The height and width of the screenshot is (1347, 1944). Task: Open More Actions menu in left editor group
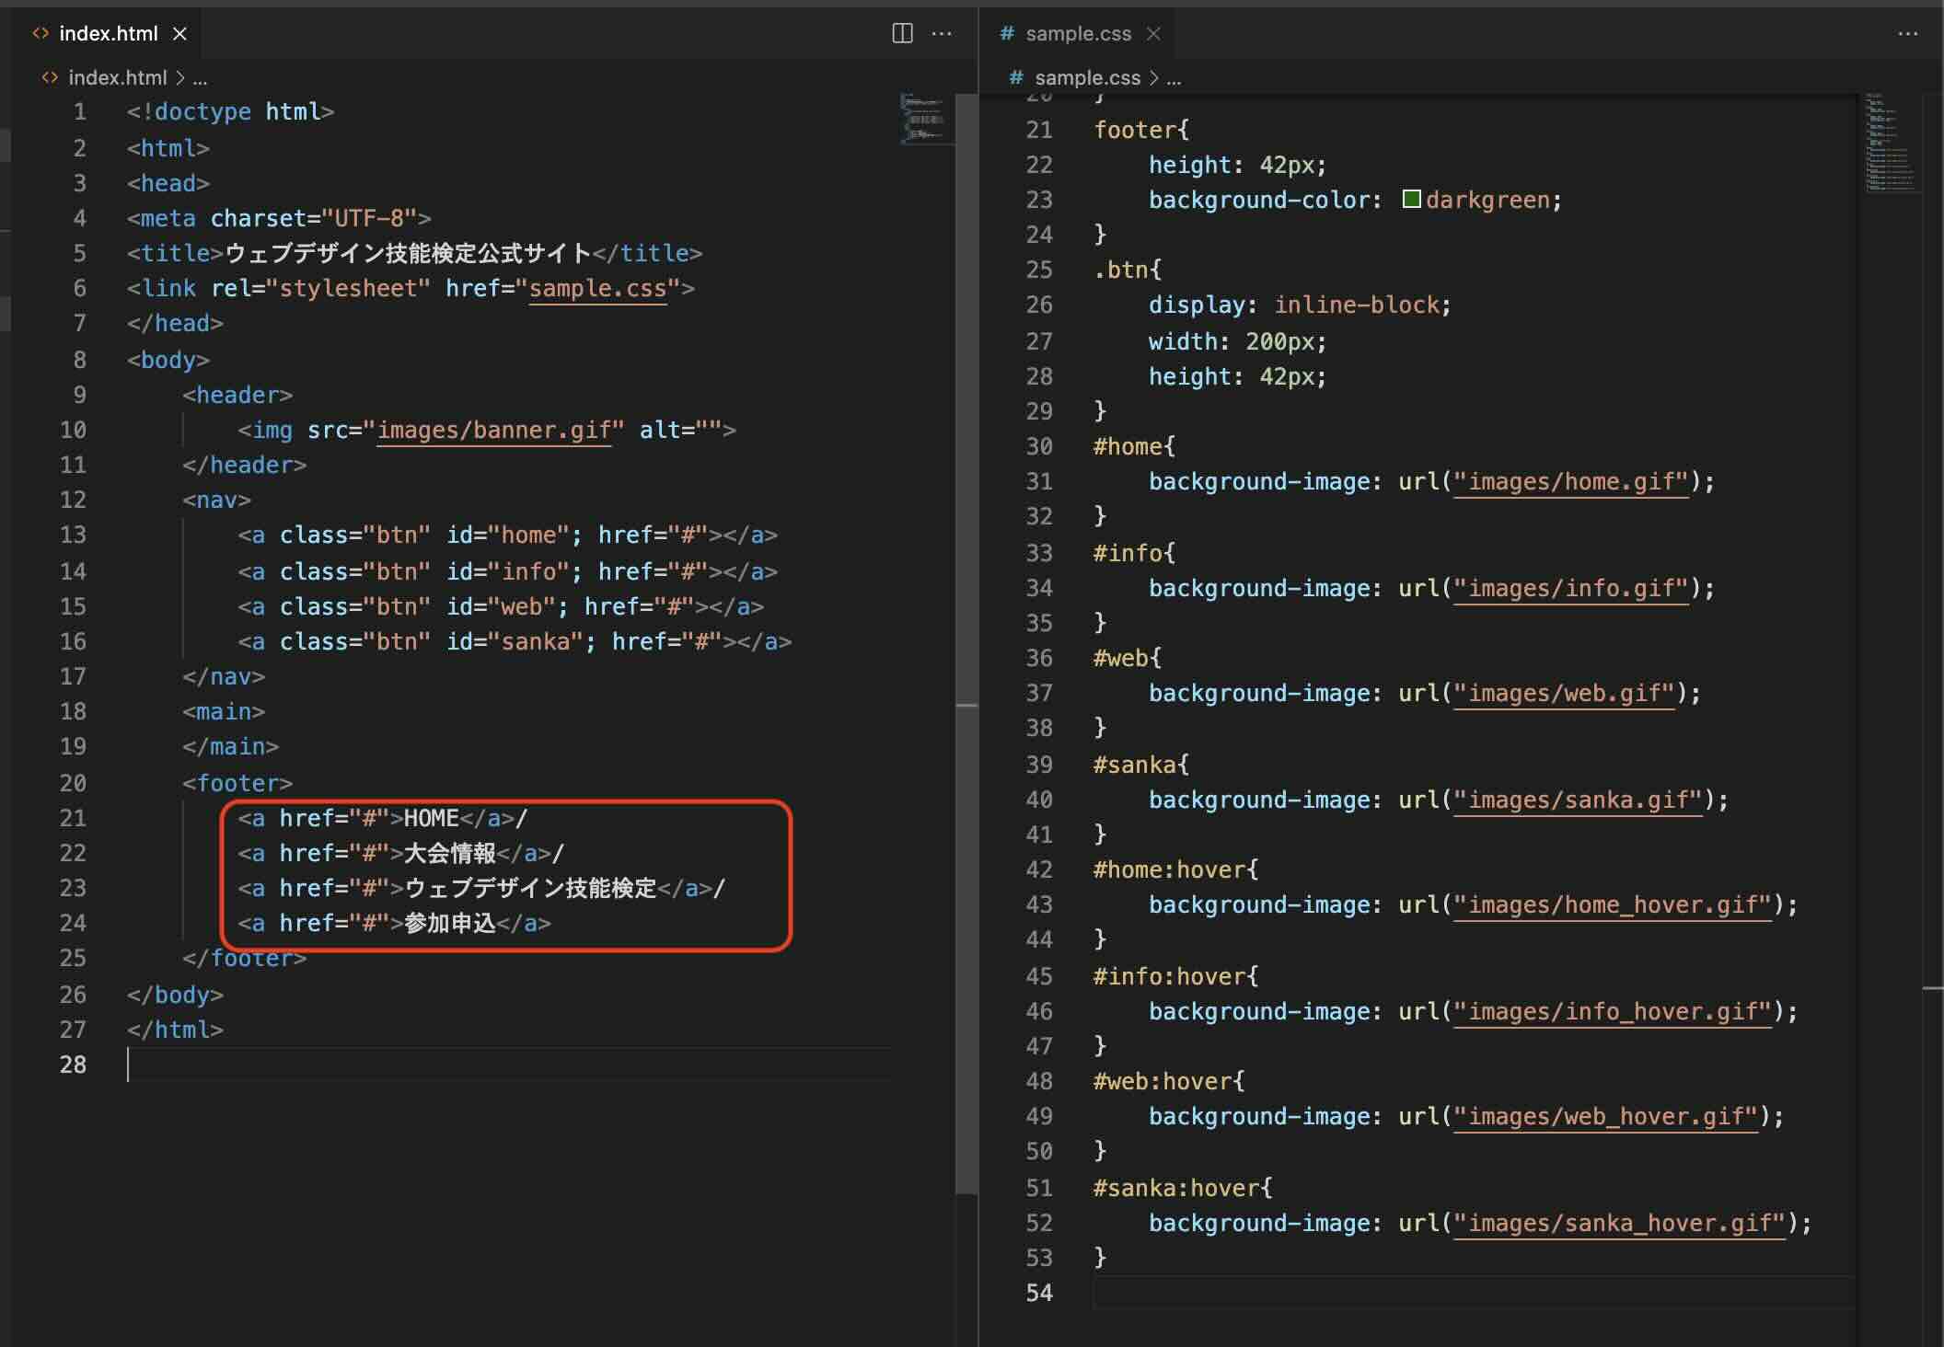click(942, 34)
